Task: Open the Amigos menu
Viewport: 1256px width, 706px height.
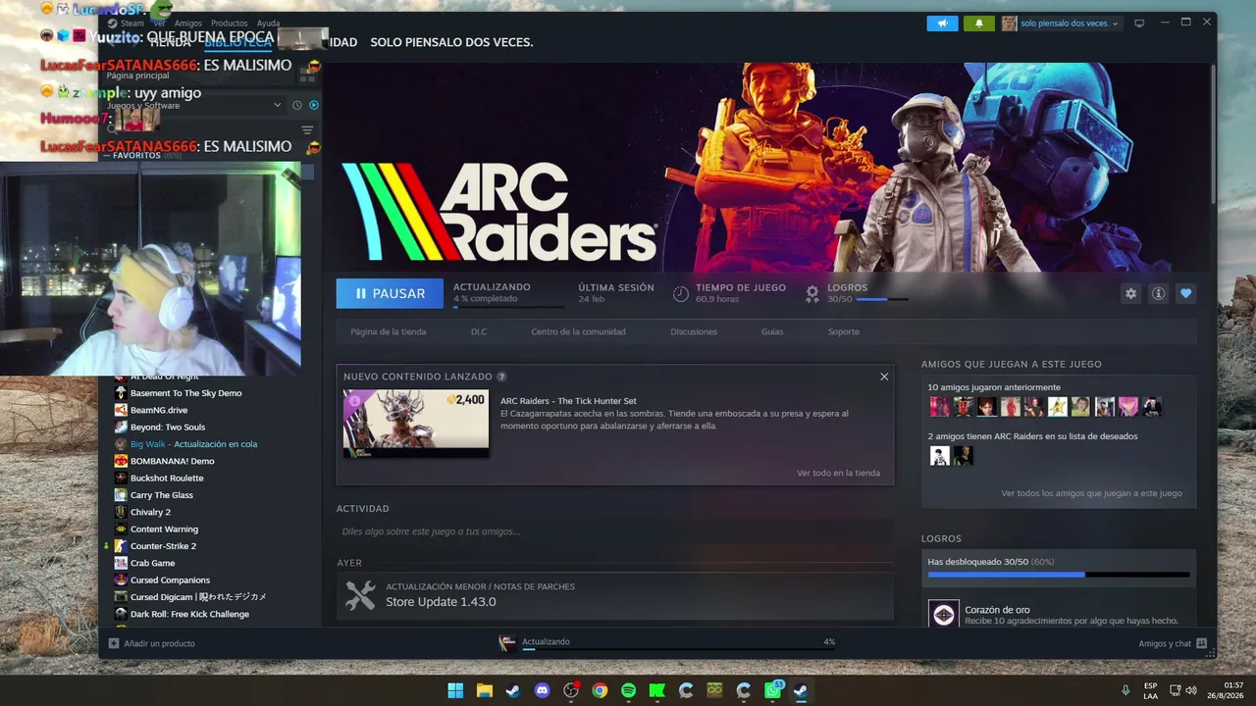Action: (x=188, y=24)
